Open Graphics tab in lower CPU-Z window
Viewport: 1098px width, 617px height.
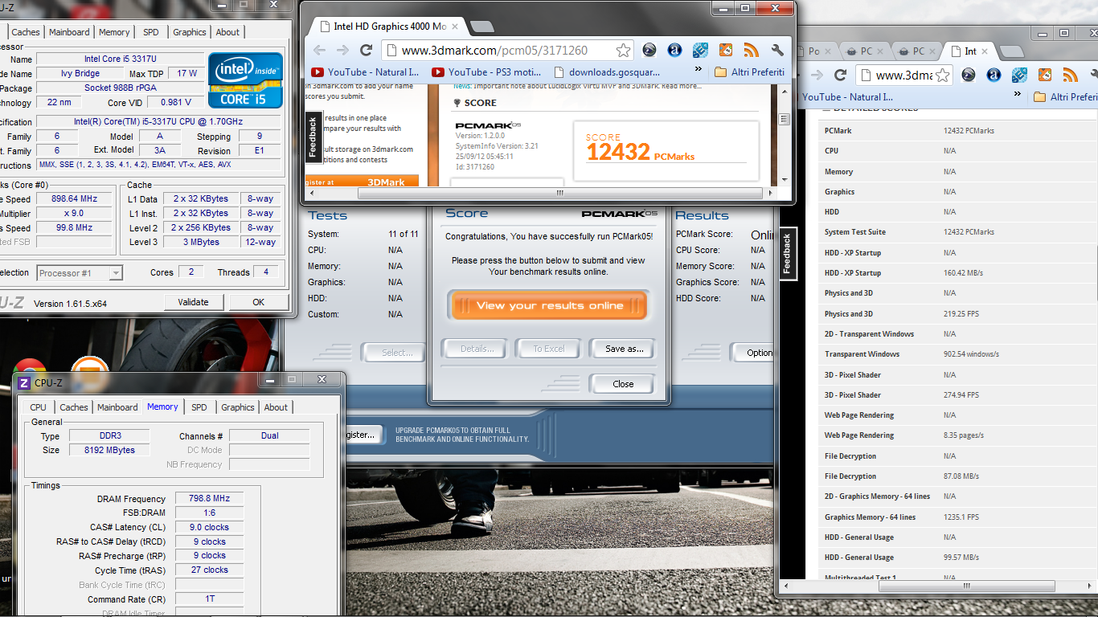pyautogui.click(x=238, y=407)
